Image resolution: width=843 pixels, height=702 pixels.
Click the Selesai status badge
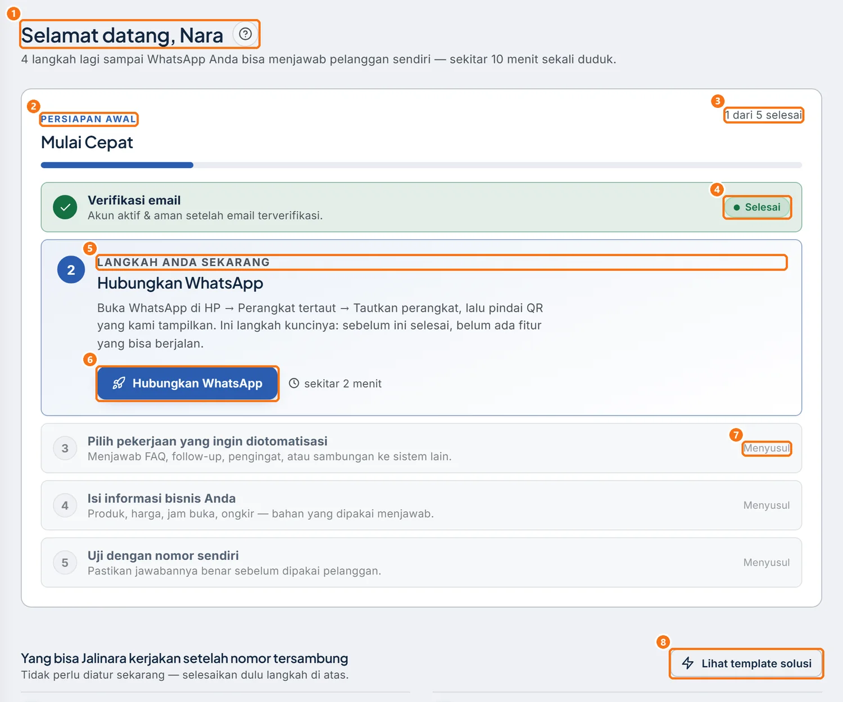757,207
